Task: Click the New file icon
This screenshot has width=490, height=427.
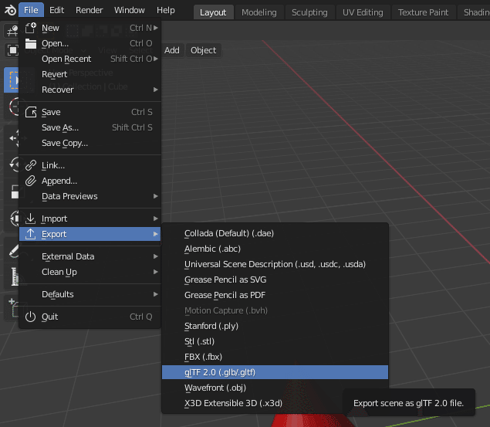Action: (x=31, y=28)
